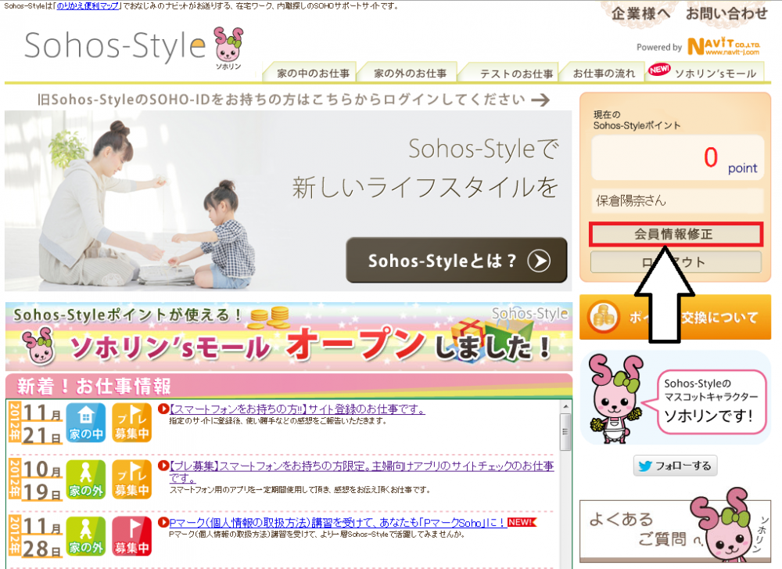The image size is (782, 569).
Task: Click the red arrow bullet before スマートフォン site registration job
Action: tap(163, 409)
